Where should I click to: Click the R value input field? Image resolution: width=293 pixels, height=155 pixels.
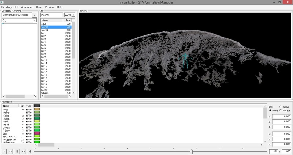pos(282,144)
